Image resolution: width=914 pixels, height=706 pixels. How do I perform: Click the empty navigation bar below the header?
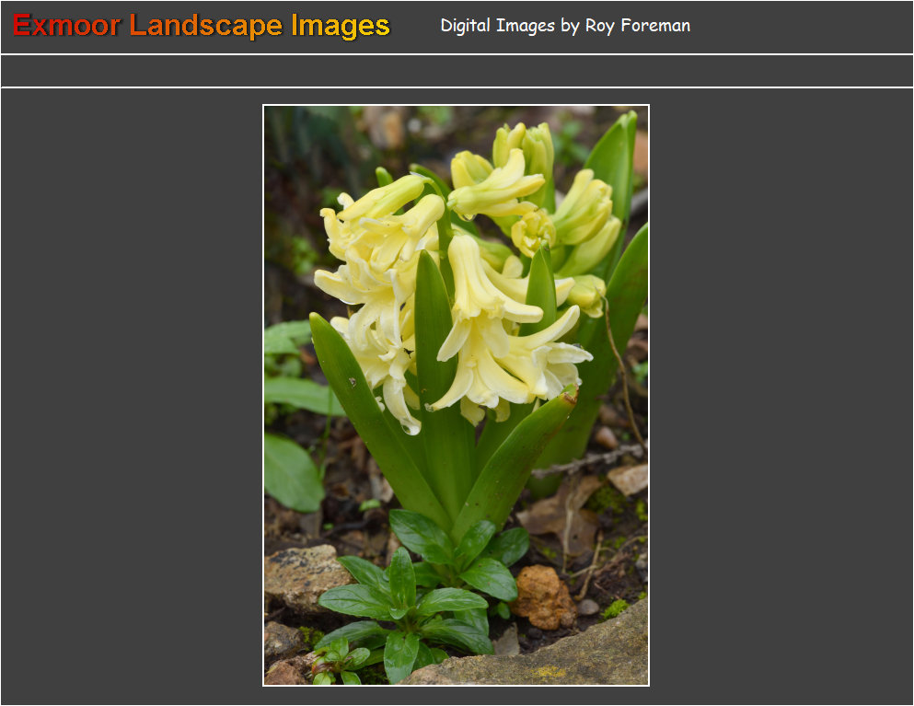point(457,71)
